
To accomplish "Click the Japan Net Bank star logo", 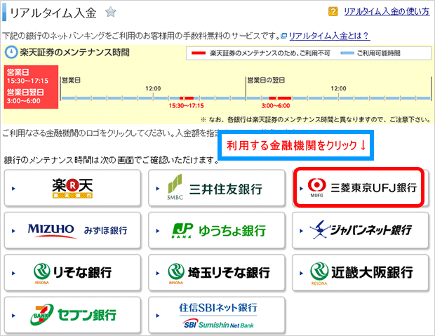I will click(320, 230).
